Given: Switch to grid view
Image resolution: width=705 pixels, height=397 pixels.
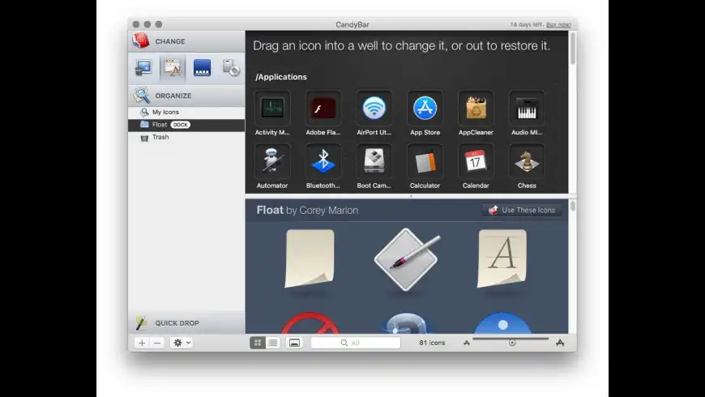Looking at the screenshot, I should pyautogui.click(x=258, y=343).
